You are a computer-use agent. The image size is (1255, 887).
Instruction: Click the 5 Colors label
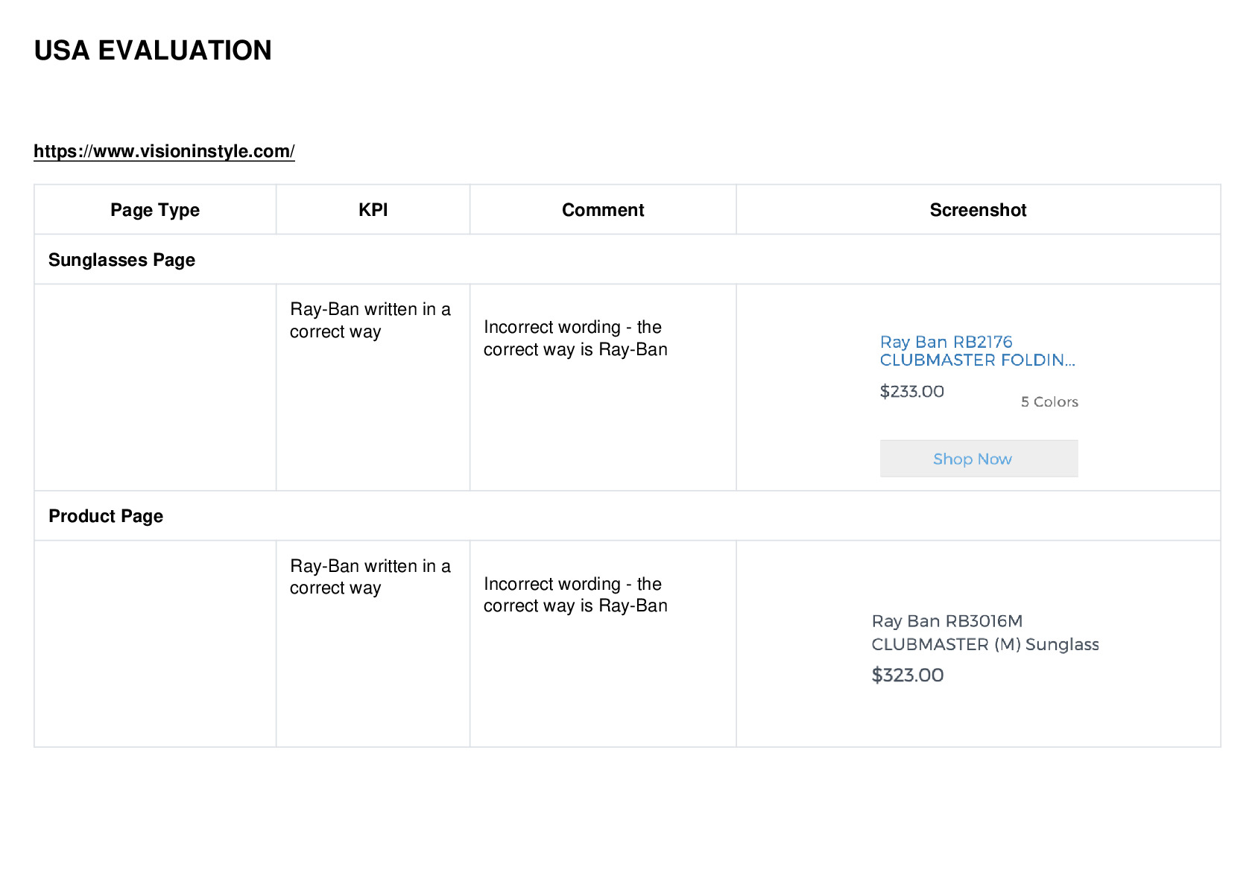pos(1049,402)
